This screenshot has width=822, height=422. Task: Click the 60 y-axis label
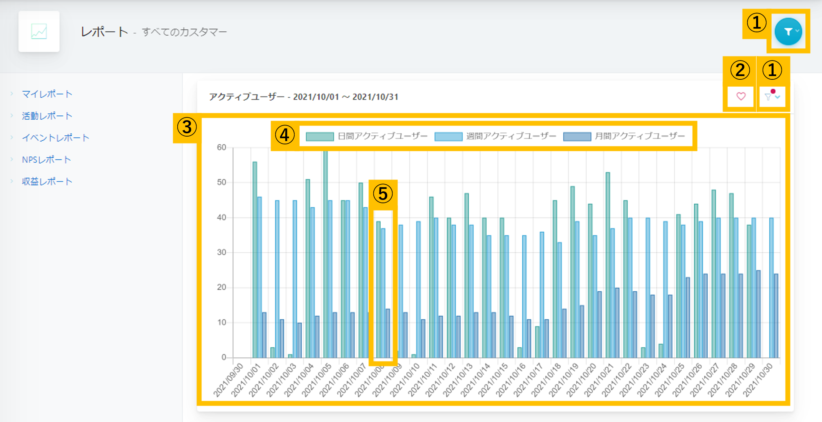221,147
